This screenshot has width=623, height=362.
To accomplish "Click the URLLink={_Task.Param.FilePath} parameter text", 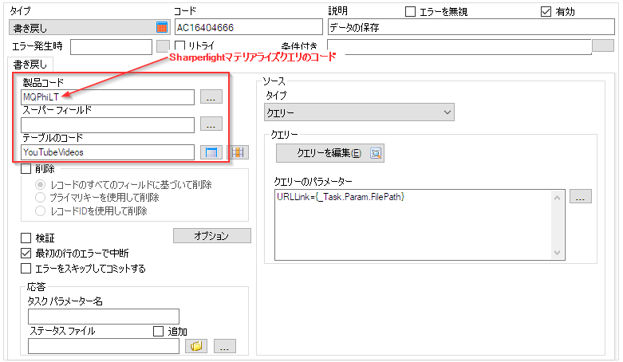I will (x=341, y=197).
